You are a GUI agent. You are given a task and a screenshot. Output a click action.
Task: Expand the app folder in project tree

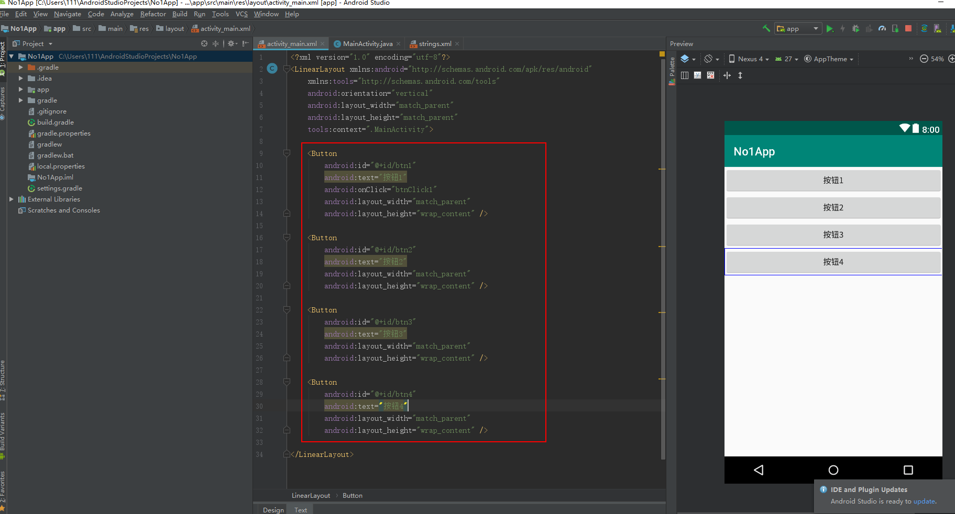pyautogui.click(x=21, y=90)
